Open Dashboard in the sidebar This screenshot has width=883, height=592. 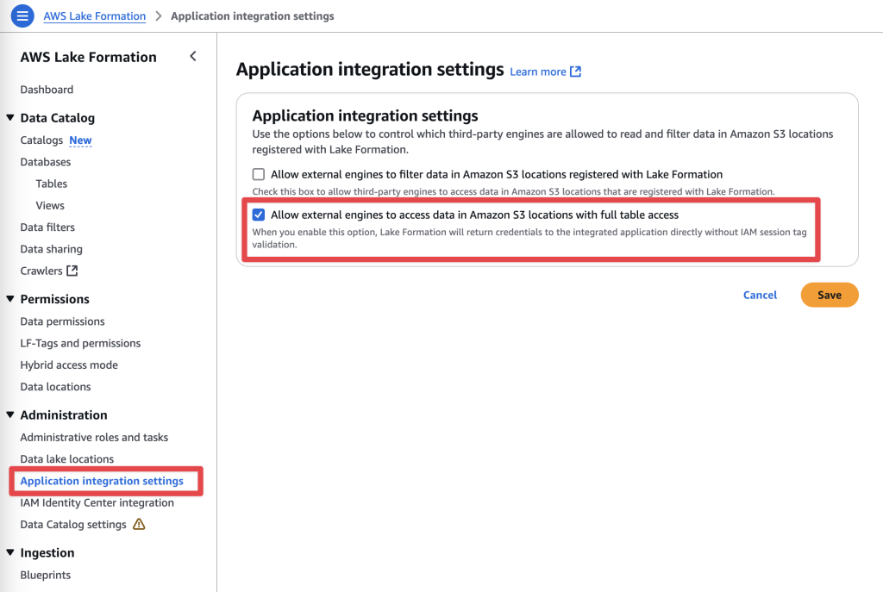point(47,90)
